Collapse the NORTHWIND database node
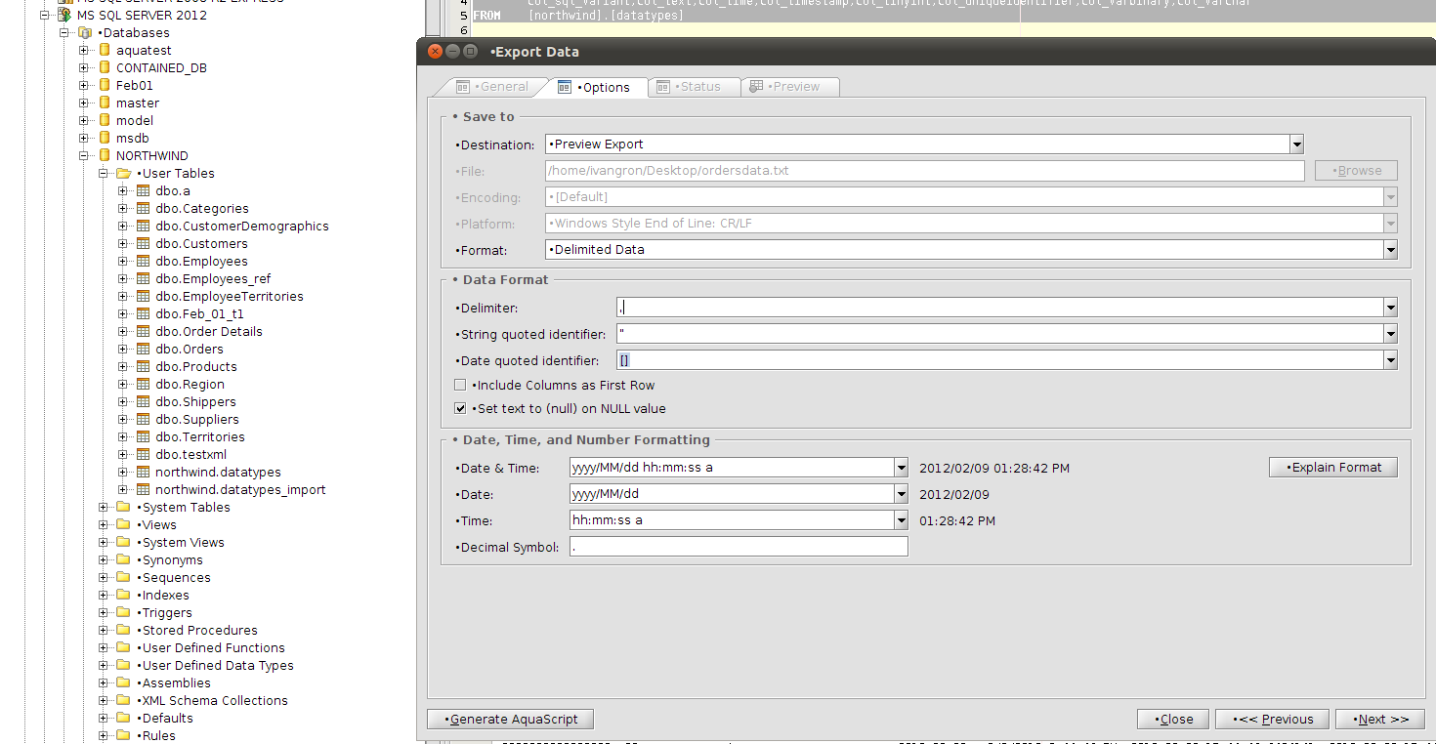The image size is (1436, 744). (85, 155)
